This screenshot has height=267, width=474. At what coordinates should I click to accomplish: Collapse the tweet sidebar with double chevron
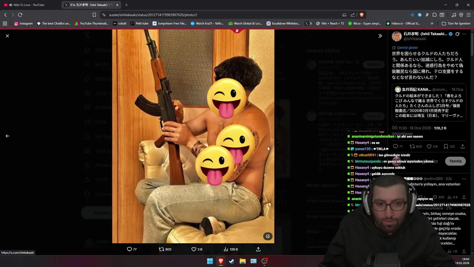(380, 36)
